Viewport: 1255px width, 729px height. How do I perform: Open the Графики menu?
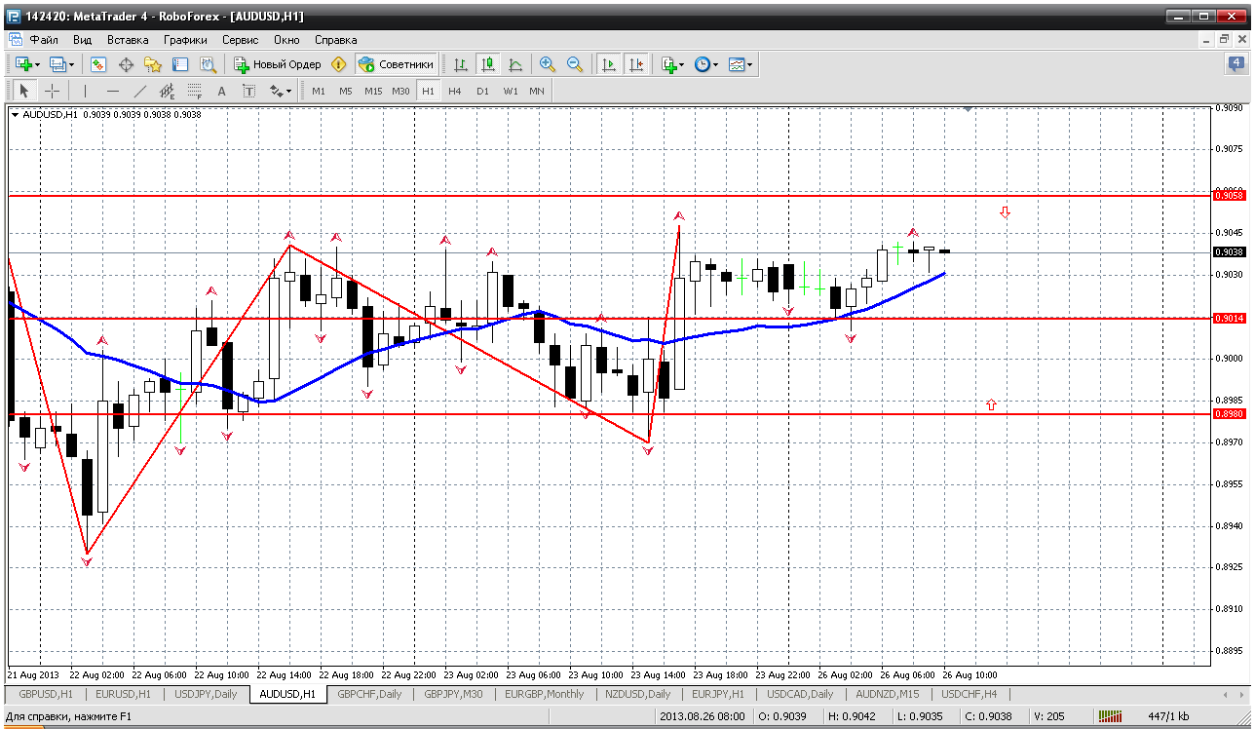185,40
